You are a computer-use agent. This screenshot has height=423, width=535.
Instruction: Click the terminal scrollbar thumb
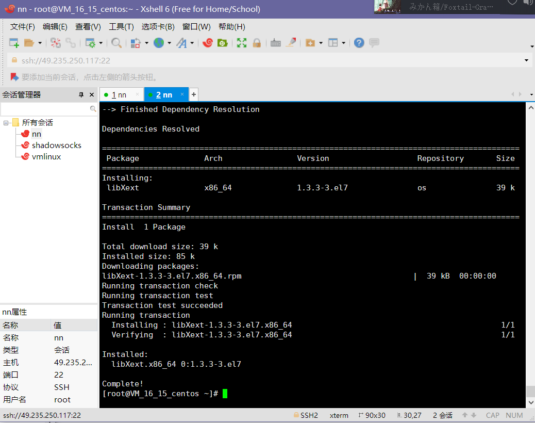coord(530,392)
